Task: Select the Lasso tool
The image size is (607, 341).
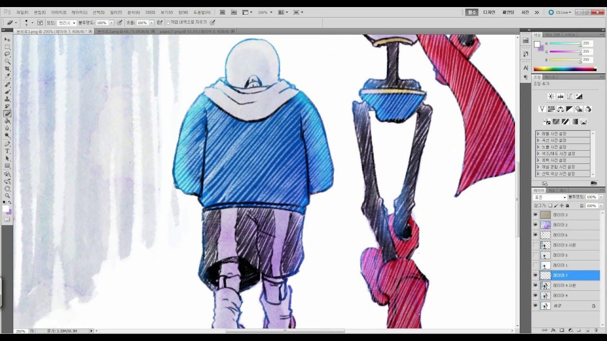Action: pos(8,54)
